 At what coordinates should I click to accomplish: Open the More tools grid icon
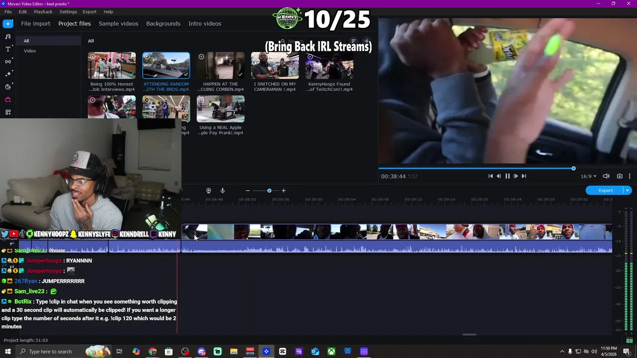[8, 112]
